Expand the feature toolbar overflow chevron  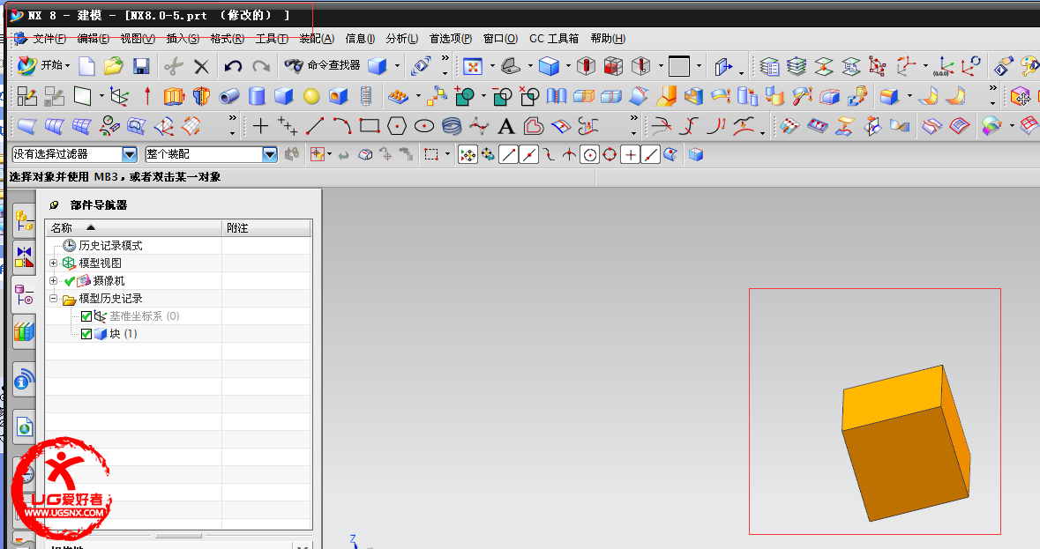992,88
